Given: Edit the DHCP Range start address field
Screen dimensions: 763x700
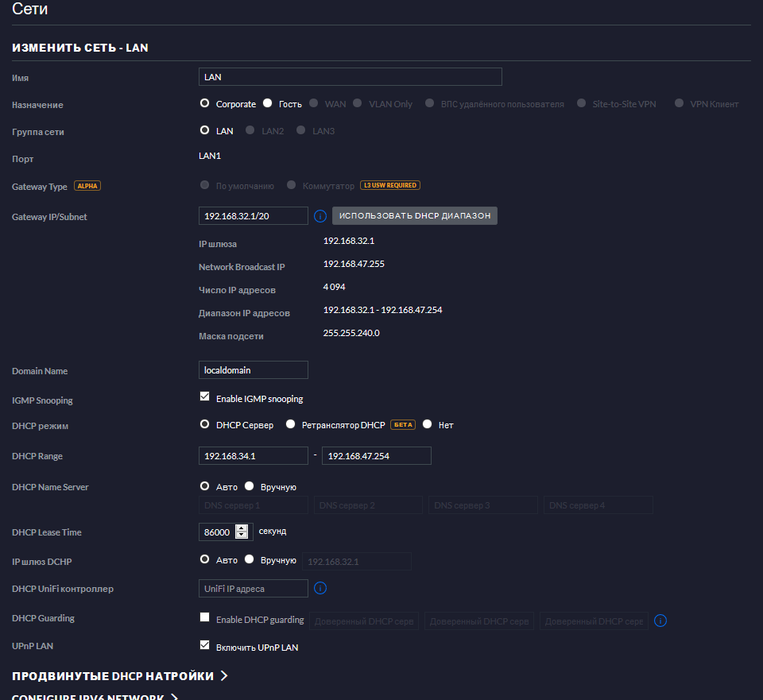Looking at the screenshot, I should [253, 456].
